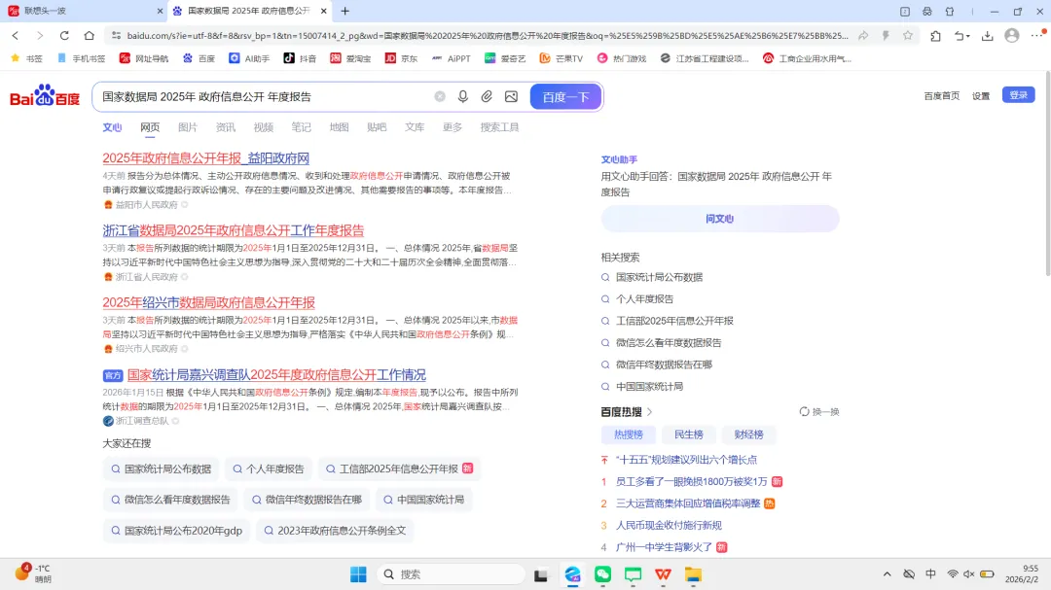1051x590 pixels.
Task: Click the muted volume tray icon
Action: pyautogui.click(x=968, y=573)
